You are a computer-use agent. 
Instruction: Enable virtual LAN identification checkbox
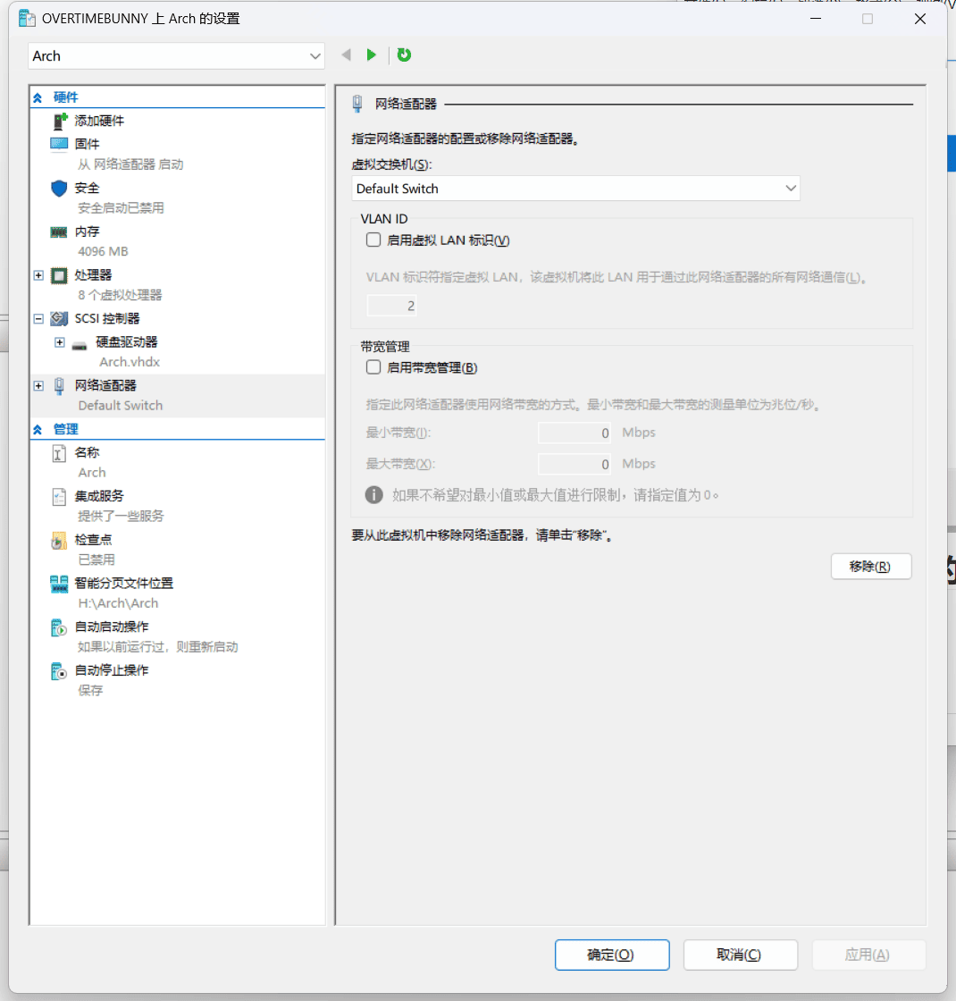point(373,240)
